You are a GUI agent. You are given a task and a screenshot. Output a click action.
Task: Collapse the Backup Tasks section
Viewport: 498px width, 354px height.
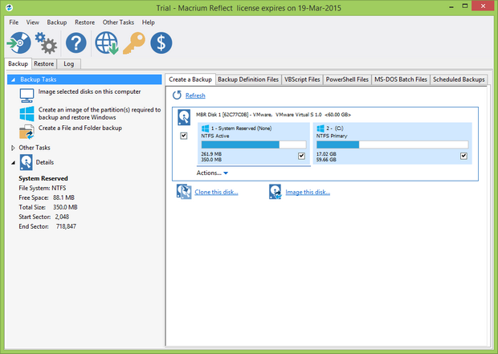[x=13, y=79]
